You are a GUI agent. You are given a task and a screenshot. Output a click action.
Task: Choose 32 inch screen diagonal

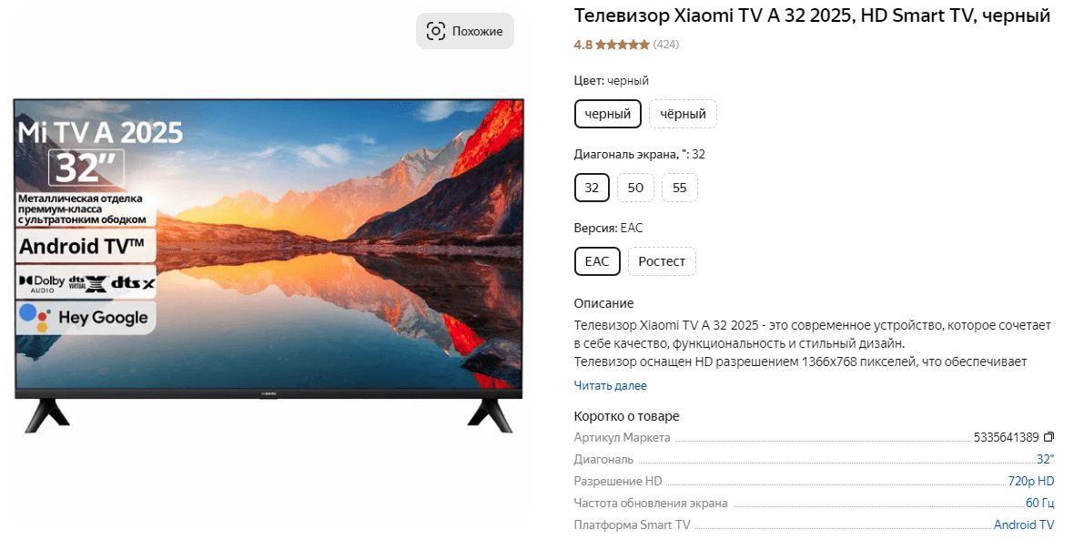(x=592, y=188)
